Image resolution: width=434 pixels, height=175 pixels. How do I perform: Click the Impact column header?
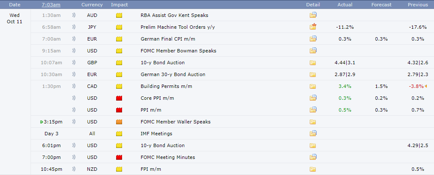119,5
